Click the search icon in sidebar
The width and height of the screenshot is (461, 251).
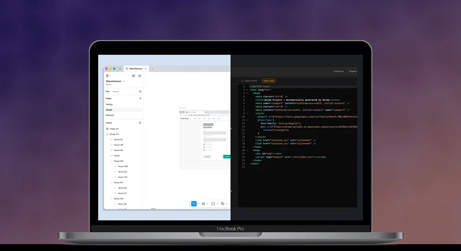point(140,92)
